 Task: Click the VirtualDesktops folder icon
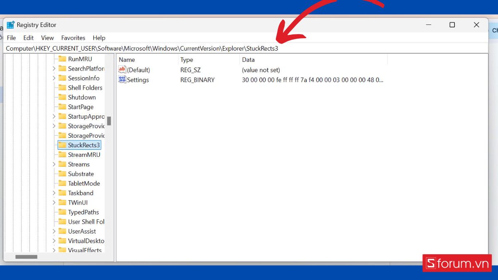click(x=62, y=241)
